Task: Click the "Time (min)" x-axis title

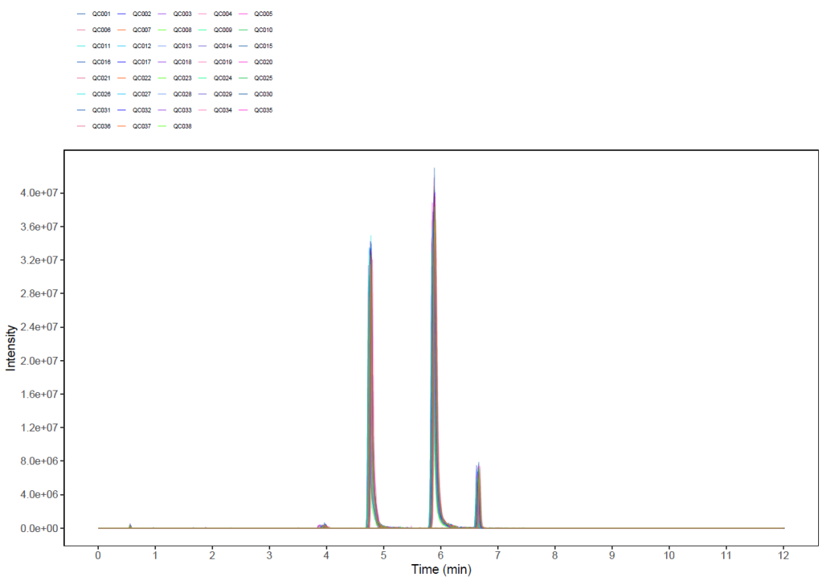Action: pos(441,569)
